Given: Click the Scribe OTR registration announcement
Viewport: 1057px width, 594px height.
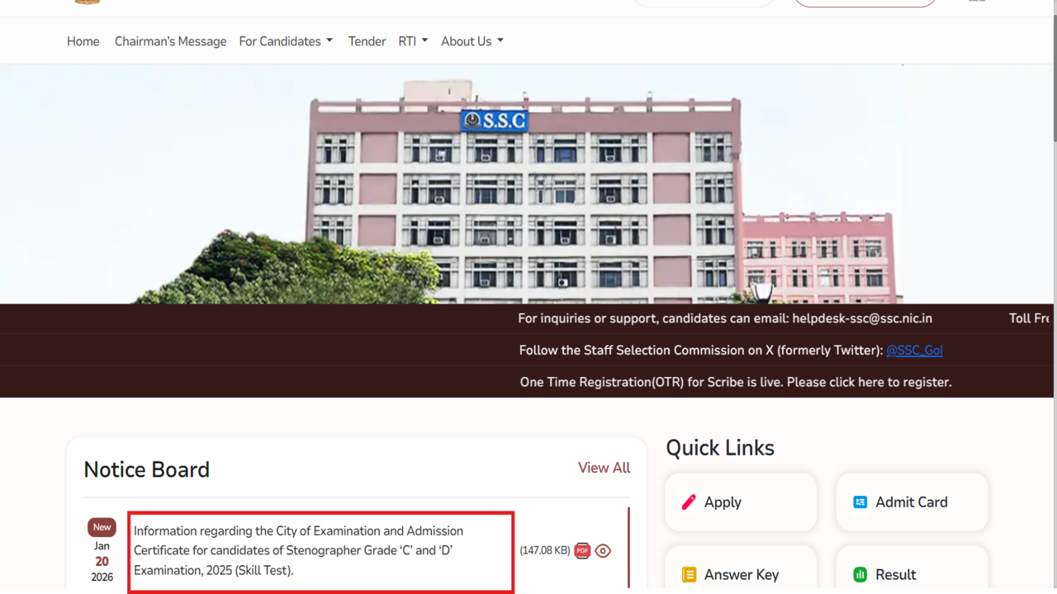Looking at the screenshot, I should (735, 382).
